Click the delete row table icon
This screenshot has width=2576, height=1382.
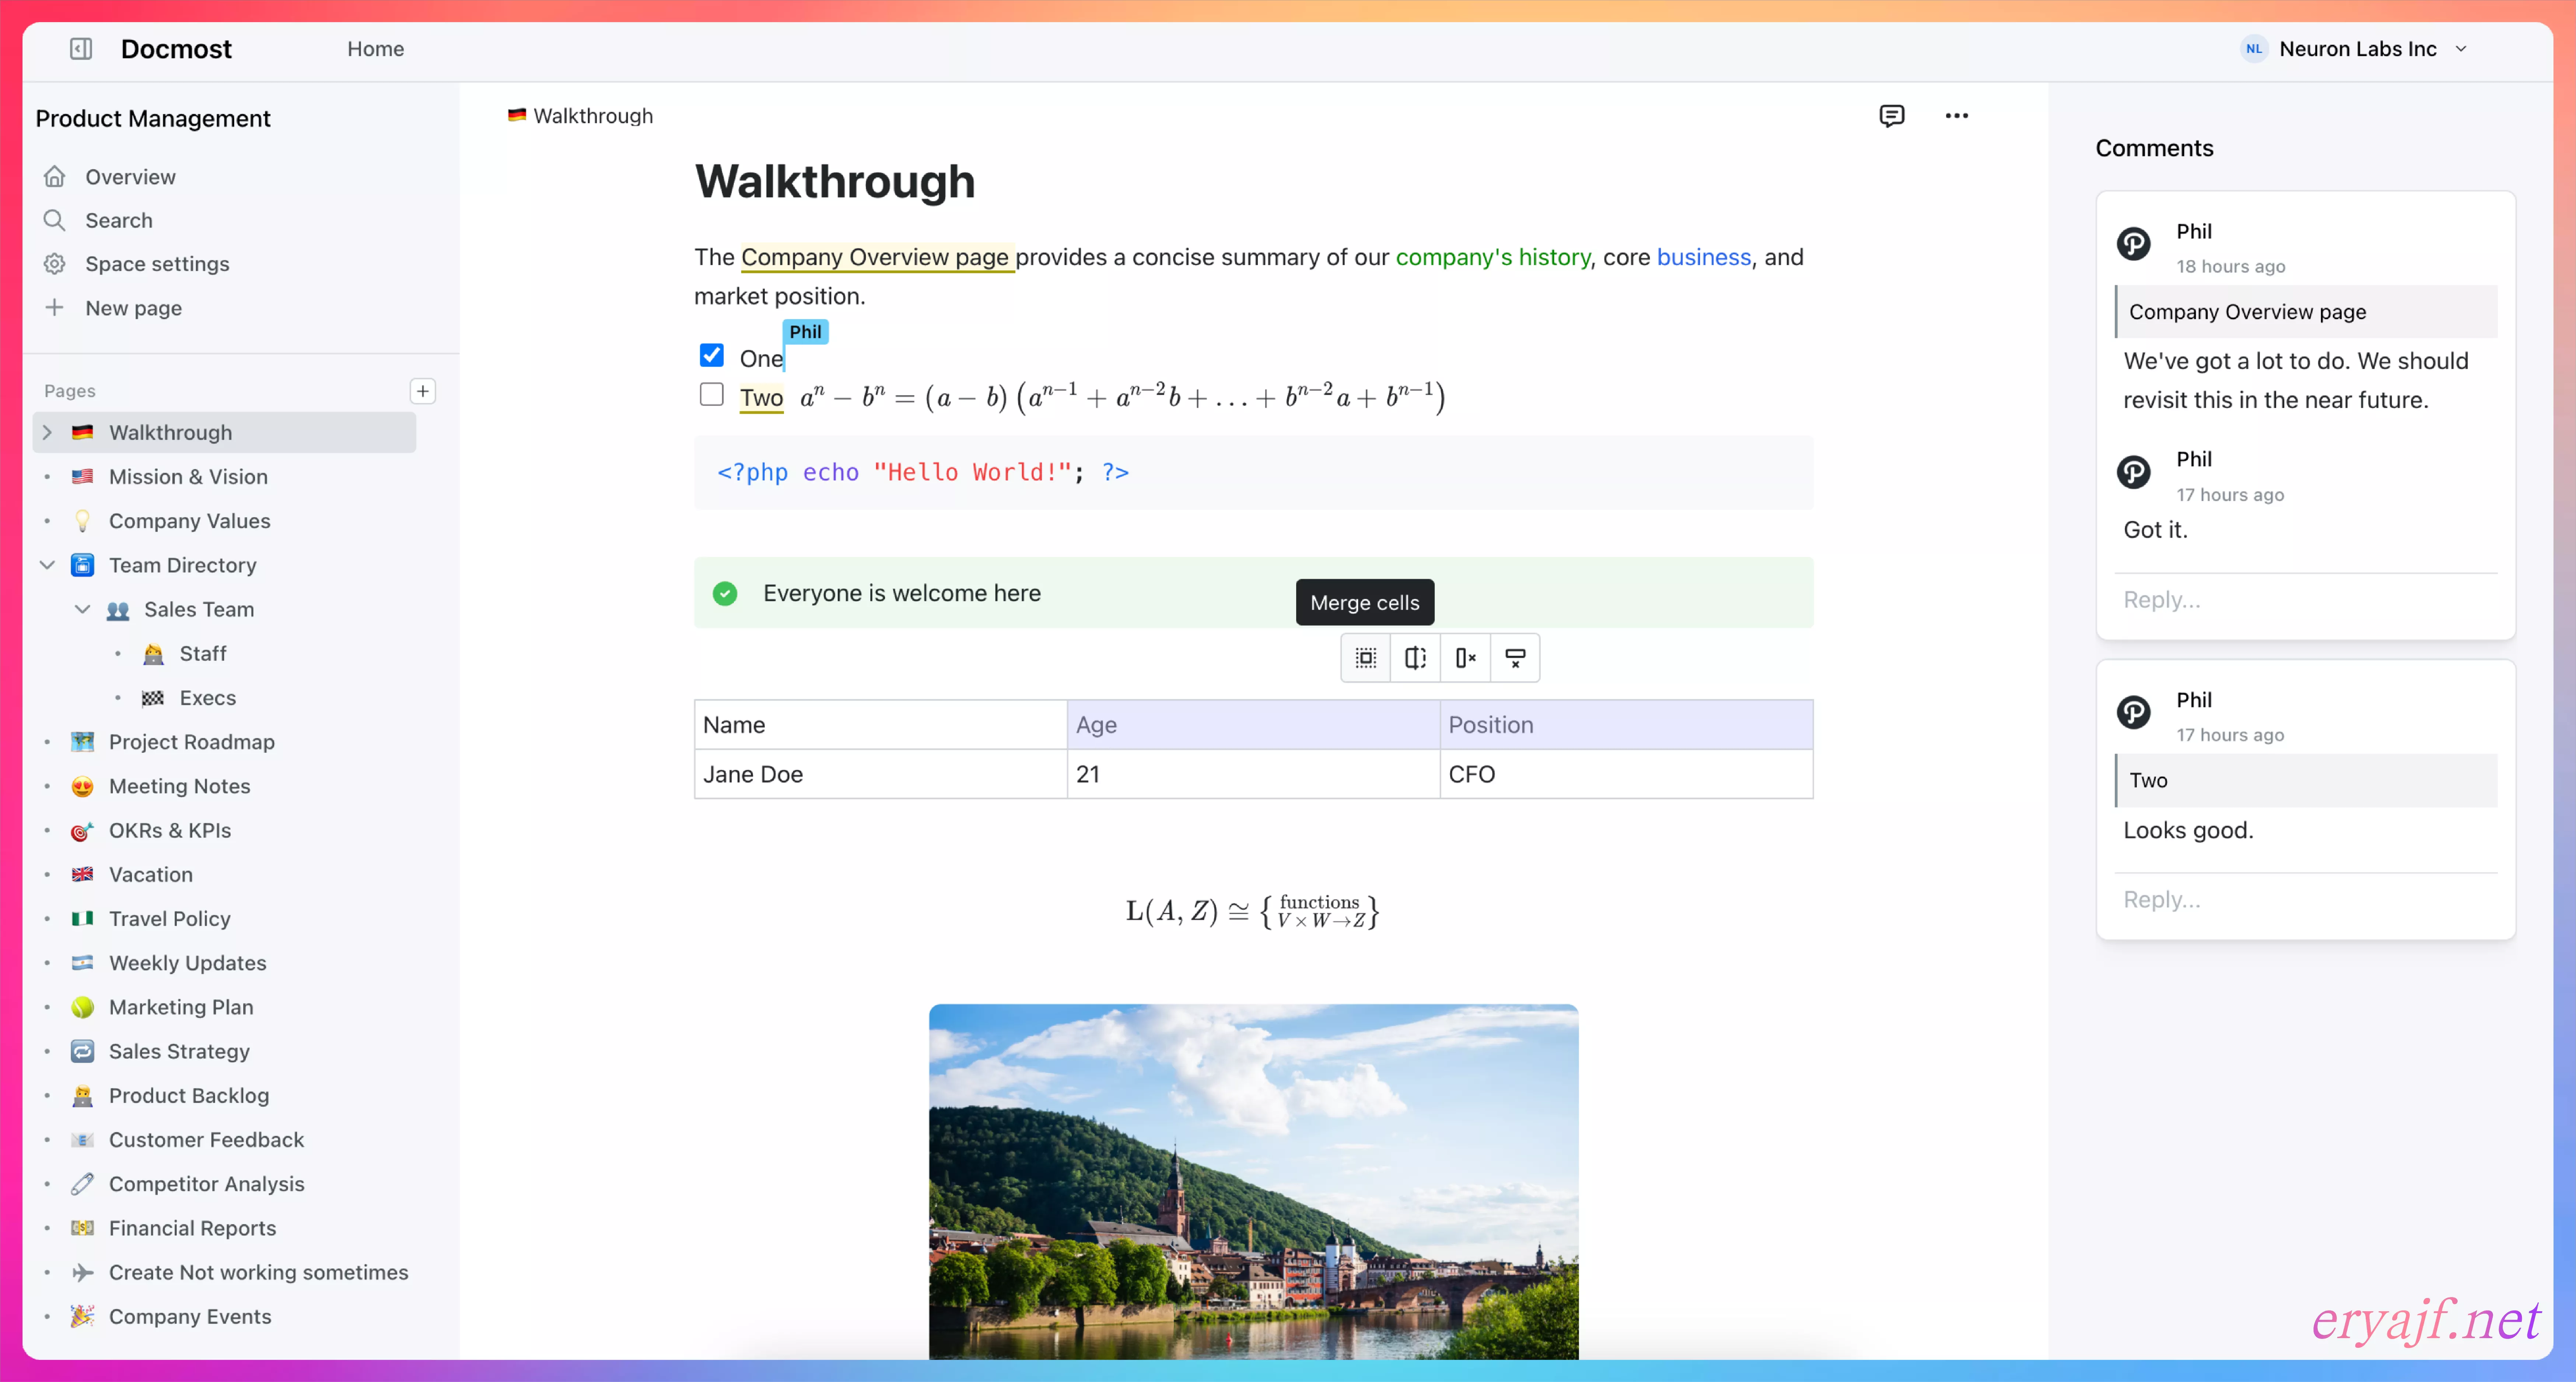(x=1515, y=657)
